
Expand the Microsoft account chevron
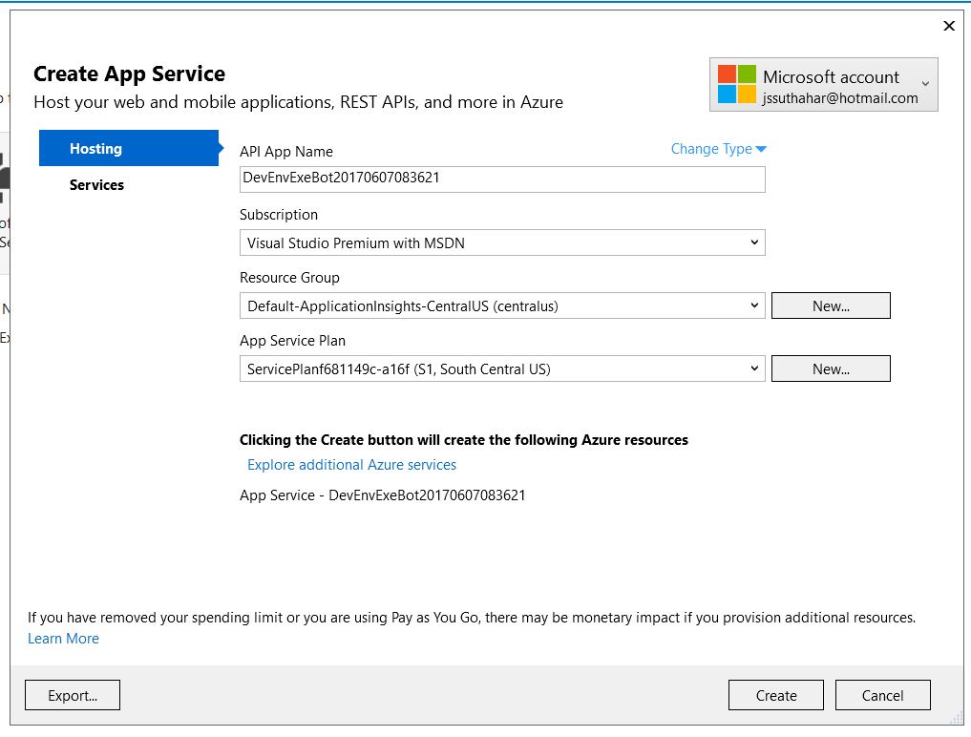point(925,84)
